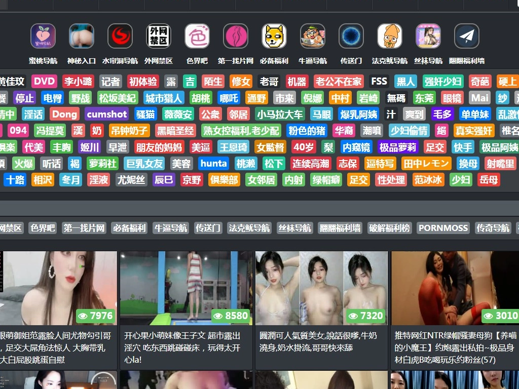Image resolution: width=519 pixels, height=389 pixels.
Task: Click the orange 俱樂部 tag
Action: (x=224, y=180)
